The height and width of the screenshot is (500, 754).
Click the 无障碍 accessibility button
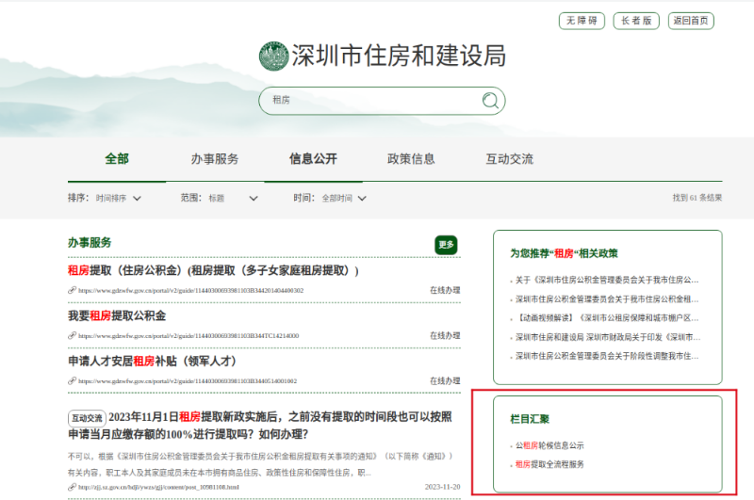(582, 21)
